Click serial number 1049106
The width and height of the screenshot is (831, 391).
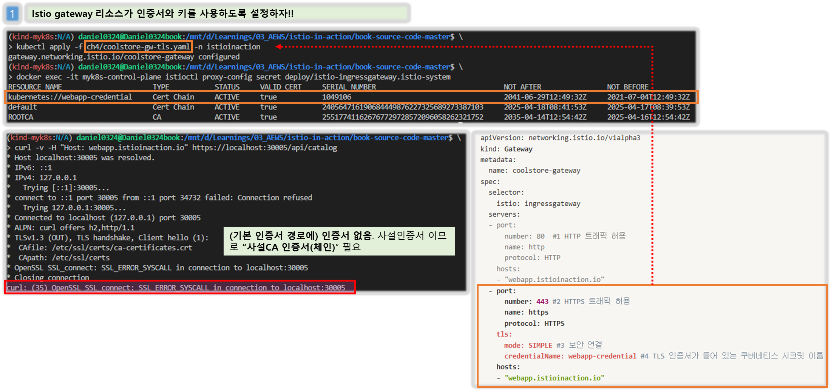pyautogui.click(x=337, y=97)
